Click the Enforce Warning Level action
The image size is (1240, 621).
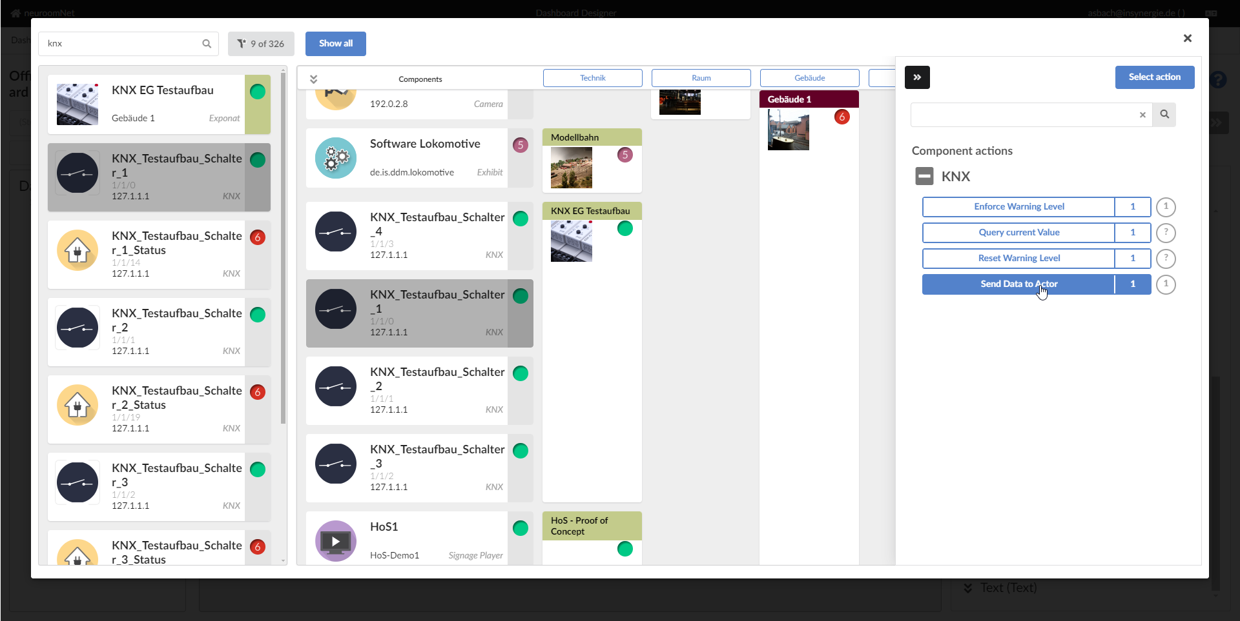(x=1018, y=207)
